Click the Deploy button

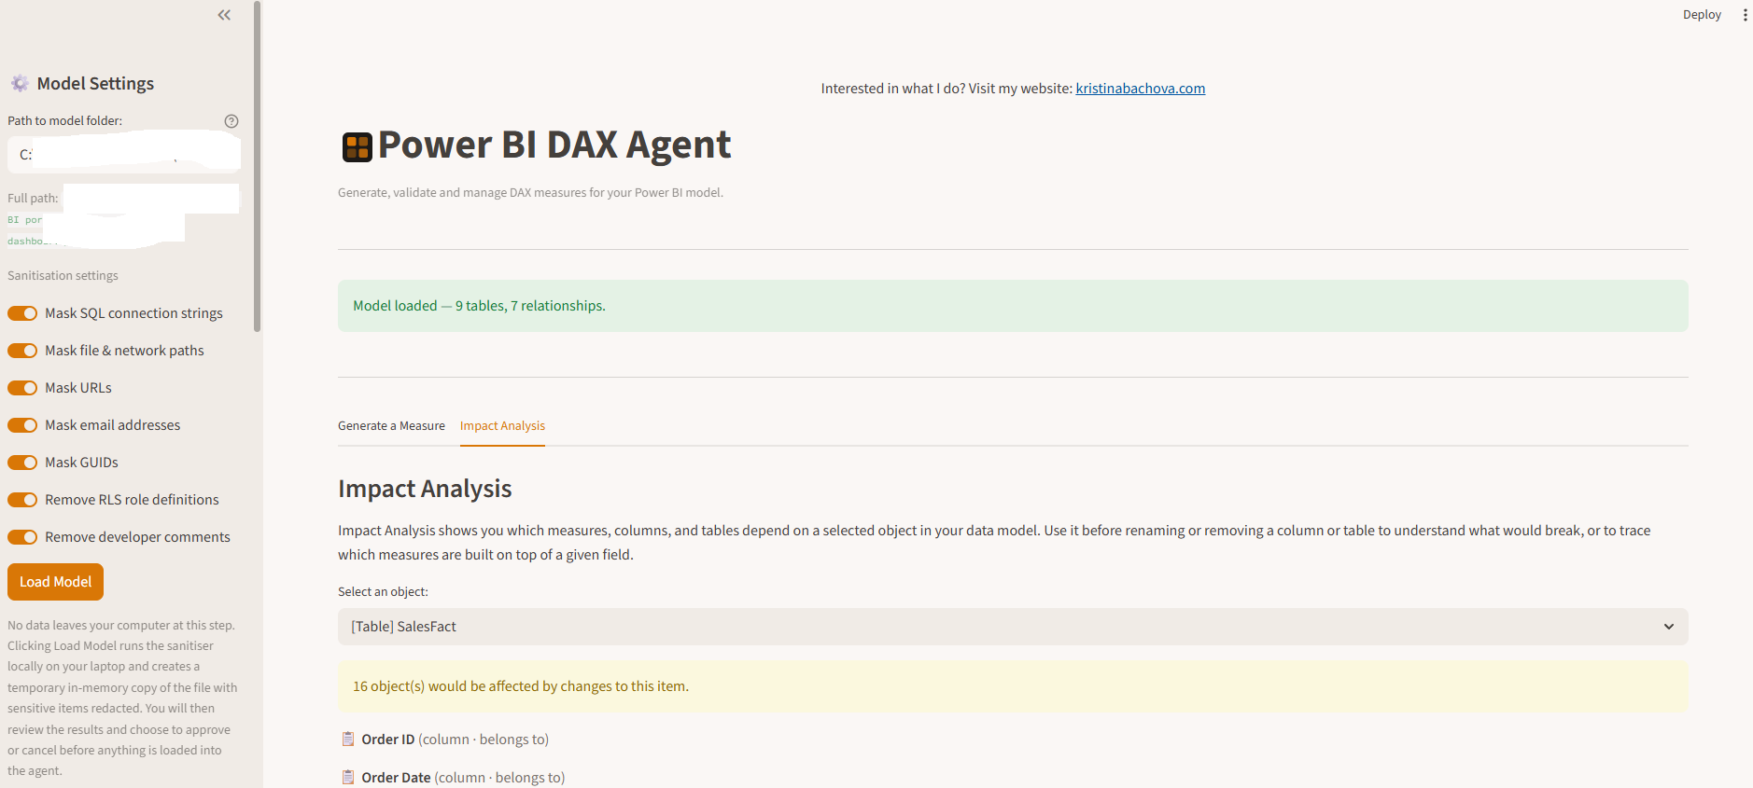1702,15
